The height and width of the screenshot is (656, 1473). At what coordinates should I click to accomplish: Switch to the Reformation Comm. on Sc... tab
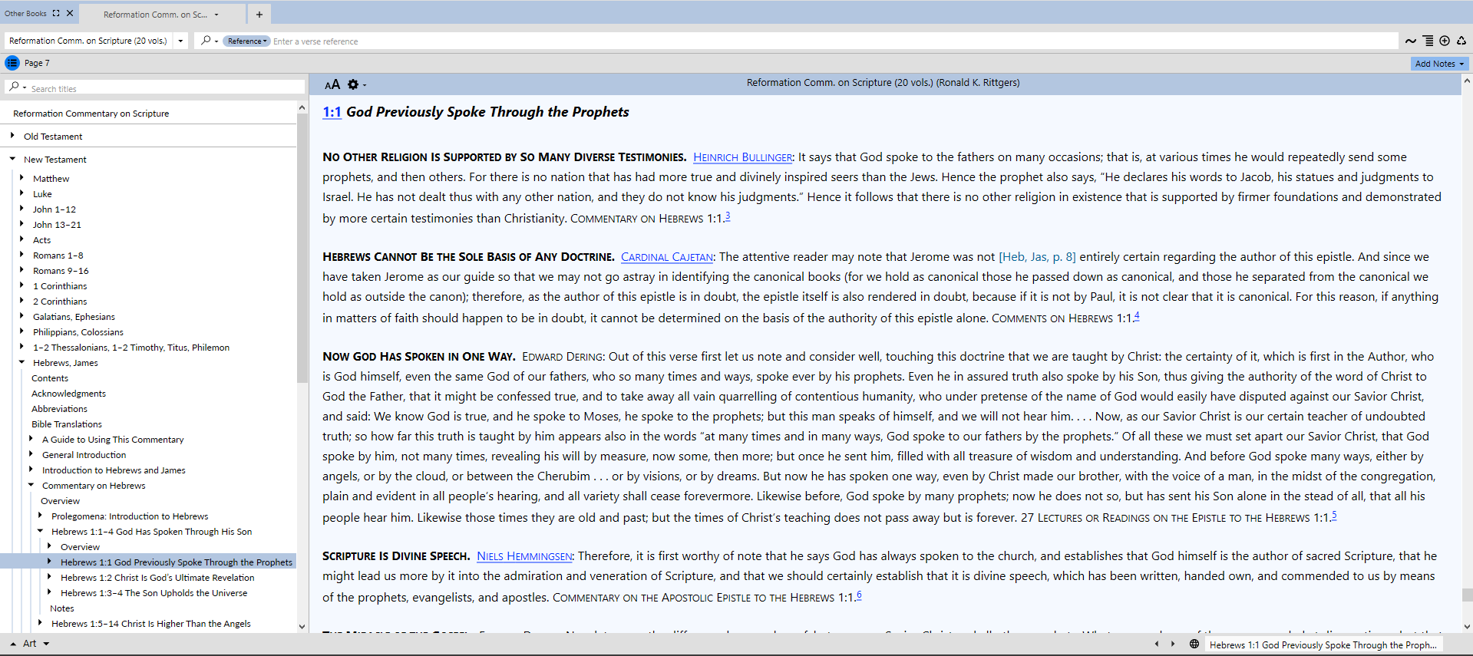(x=156, y=15)
